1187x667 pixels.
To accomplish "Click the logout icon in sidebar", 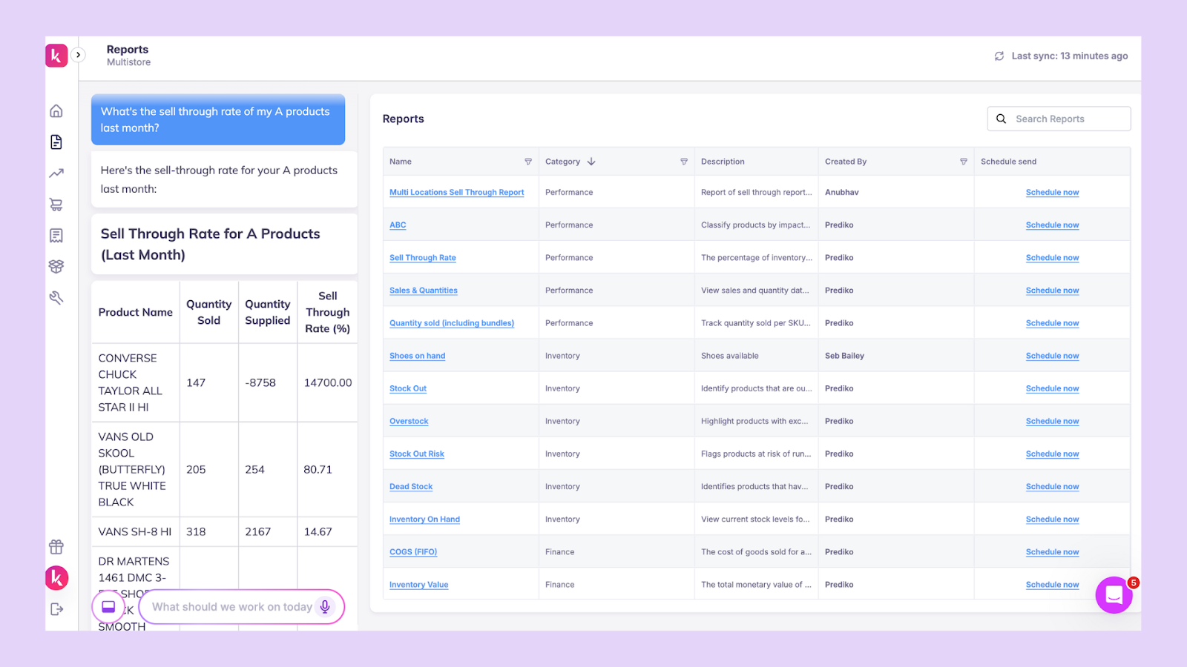I will [x=56, y=609].
